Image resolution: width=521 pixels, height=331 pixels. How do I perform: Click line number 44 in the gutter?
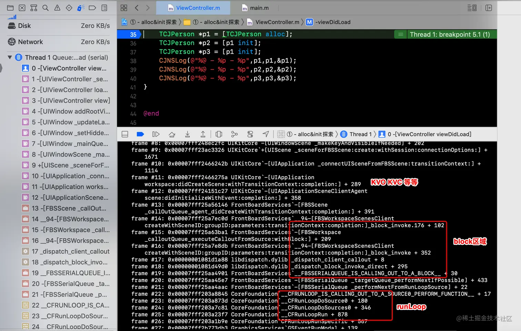click(x=133, y=114)
